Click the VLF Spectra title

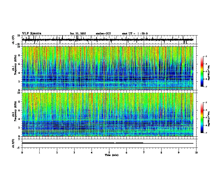tap(32, 34)
